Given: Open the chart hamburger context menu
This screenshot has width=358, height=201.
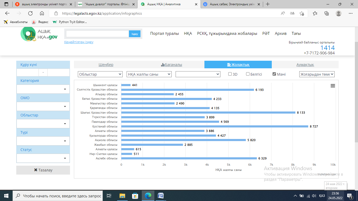Looking at the screenshot, I should (x=333, y=86).
